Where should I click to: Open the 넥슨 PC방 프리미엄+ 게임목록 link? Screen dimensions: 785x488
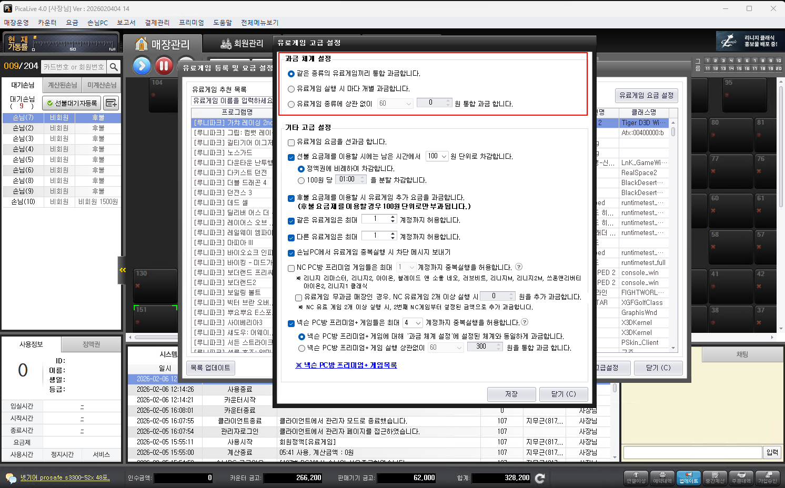point(346,365)
